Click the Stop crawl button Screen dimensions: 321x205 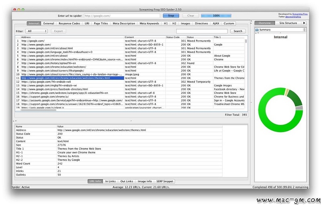tap(171, 16)
